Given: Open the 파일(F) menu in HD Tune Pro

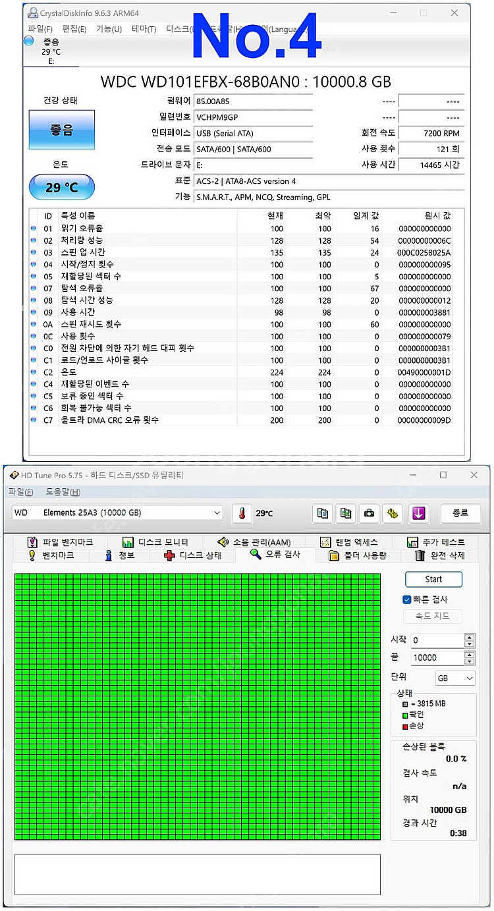Looking at the screenshot, I should [20, 491].
